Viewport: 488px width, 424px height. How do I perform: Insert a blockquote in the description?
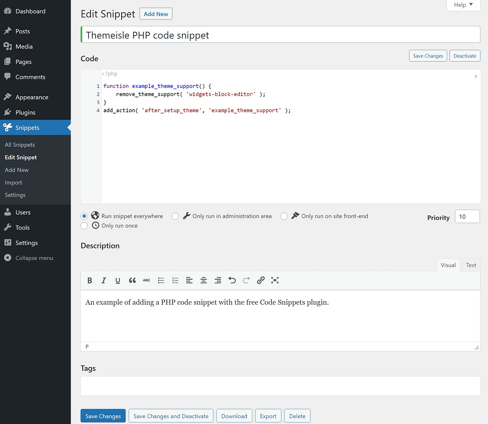tap(132, 280)
